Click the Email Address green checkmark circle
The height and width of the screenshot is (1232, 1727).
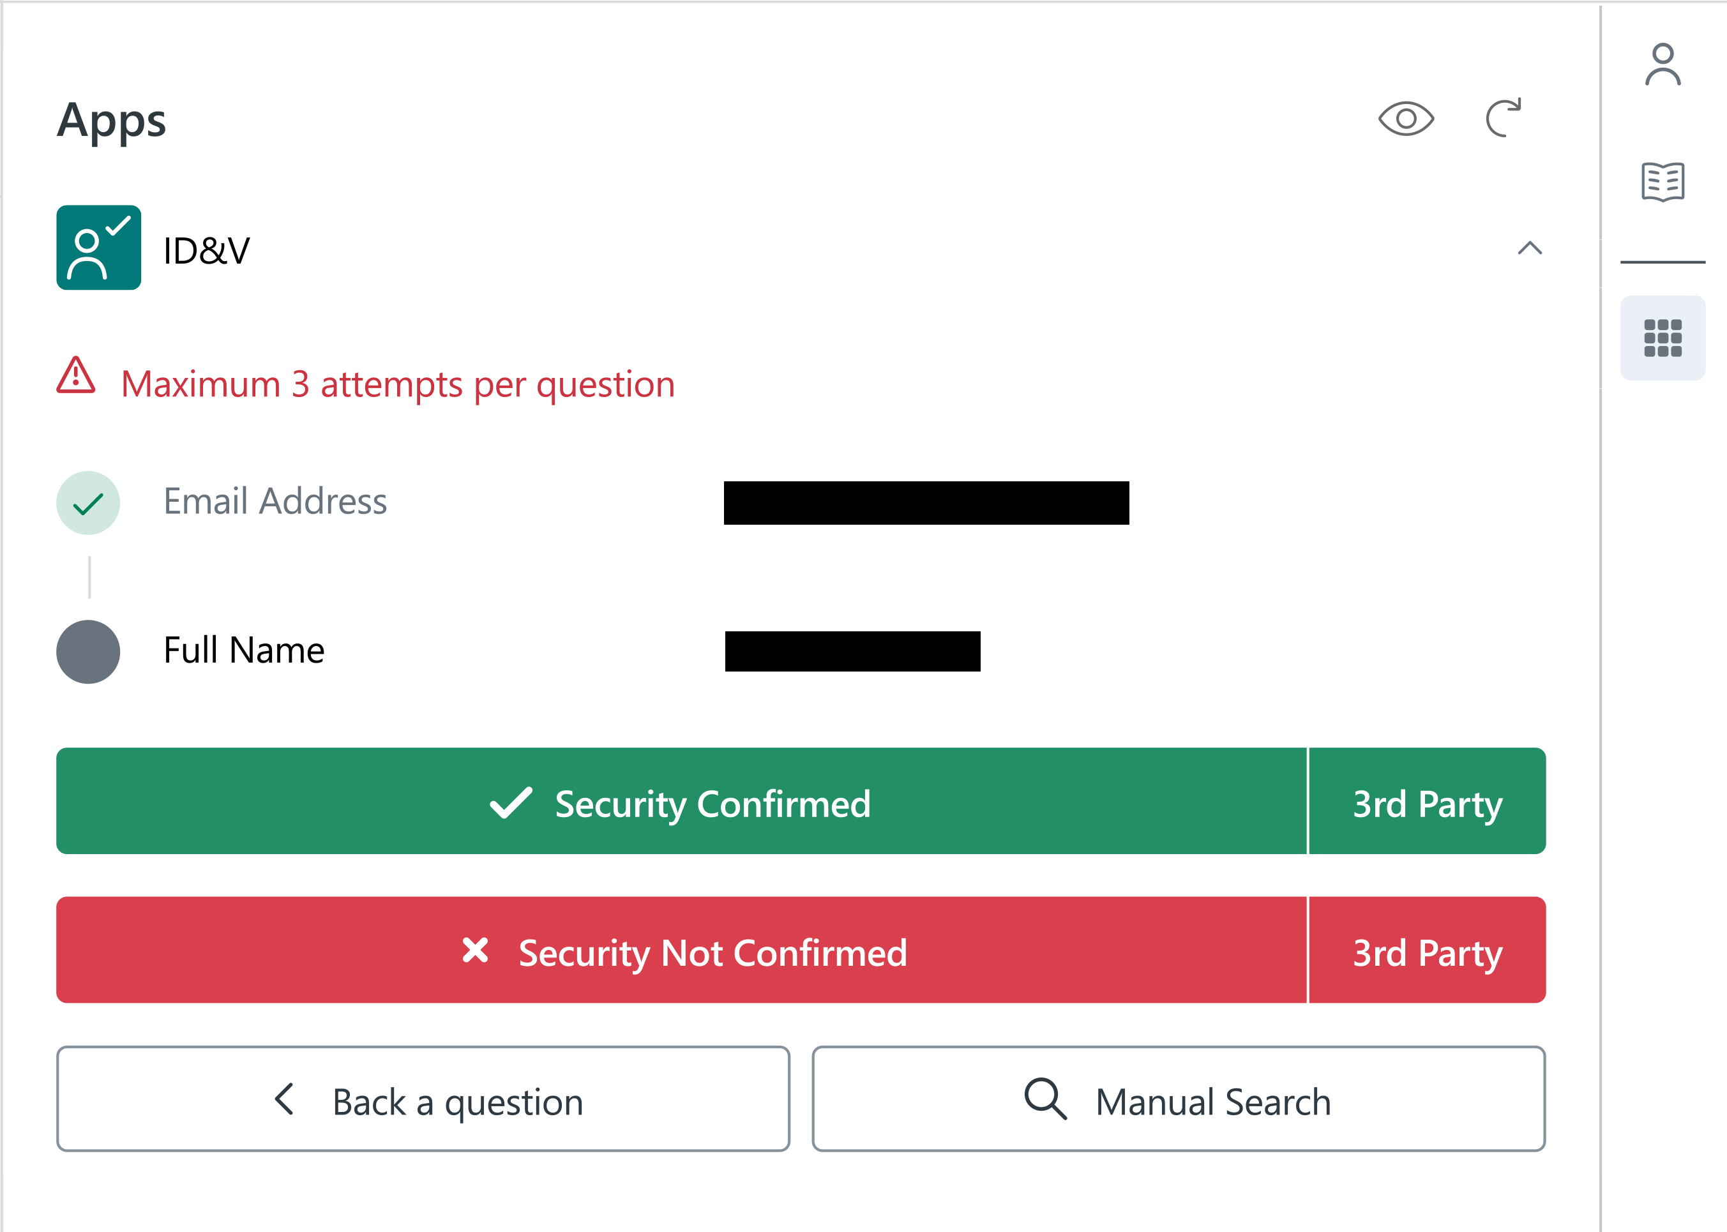point(88,503)
